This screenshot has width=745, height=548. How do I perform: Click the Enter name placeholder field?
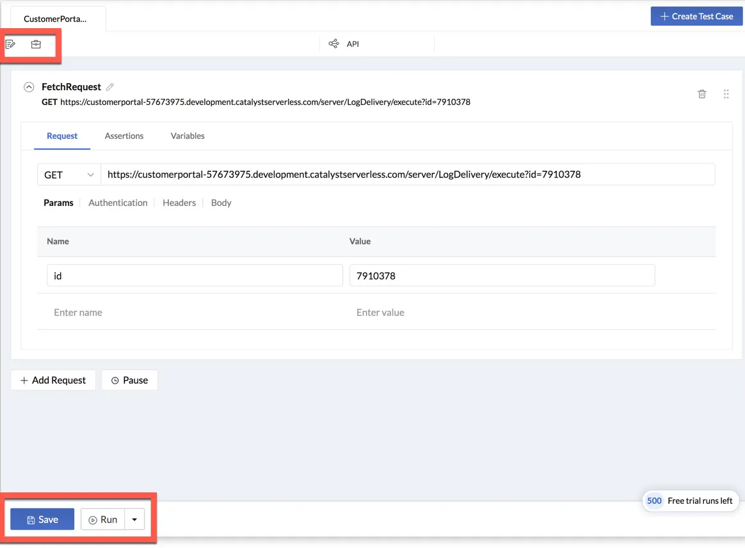(x=195, y=313)
